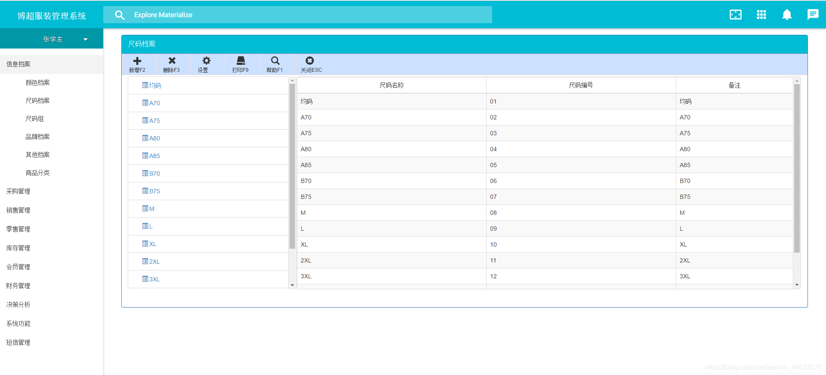
Task: Click XL in the 备注 column
Action: [x=734, y=244]
